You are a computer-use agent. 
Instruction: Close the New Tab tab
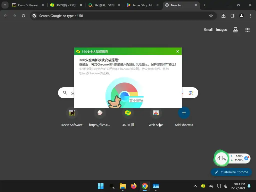click(x=196, y=5)
